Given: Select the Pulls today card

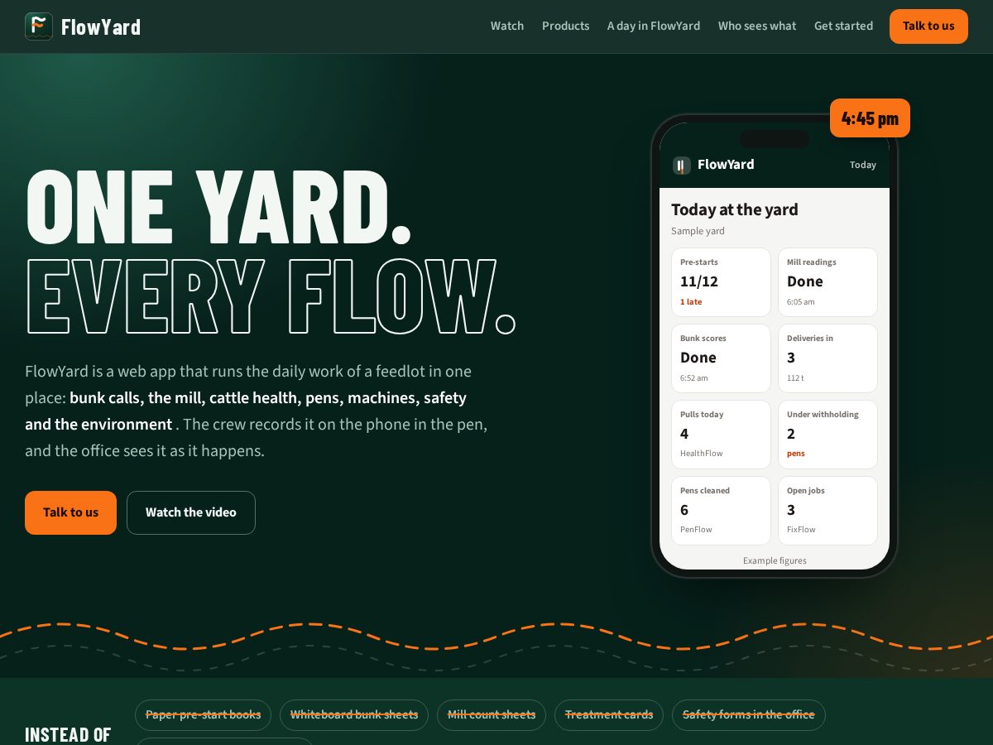Looking at the screenshot, I should tap(721, 435).
